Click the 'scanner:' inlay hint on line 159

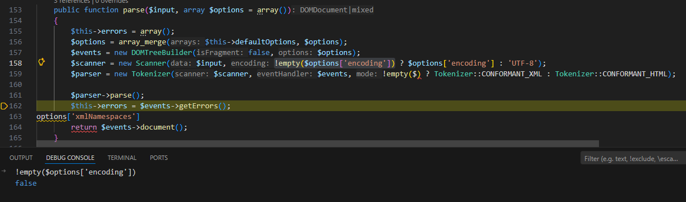tap(192, 74)
